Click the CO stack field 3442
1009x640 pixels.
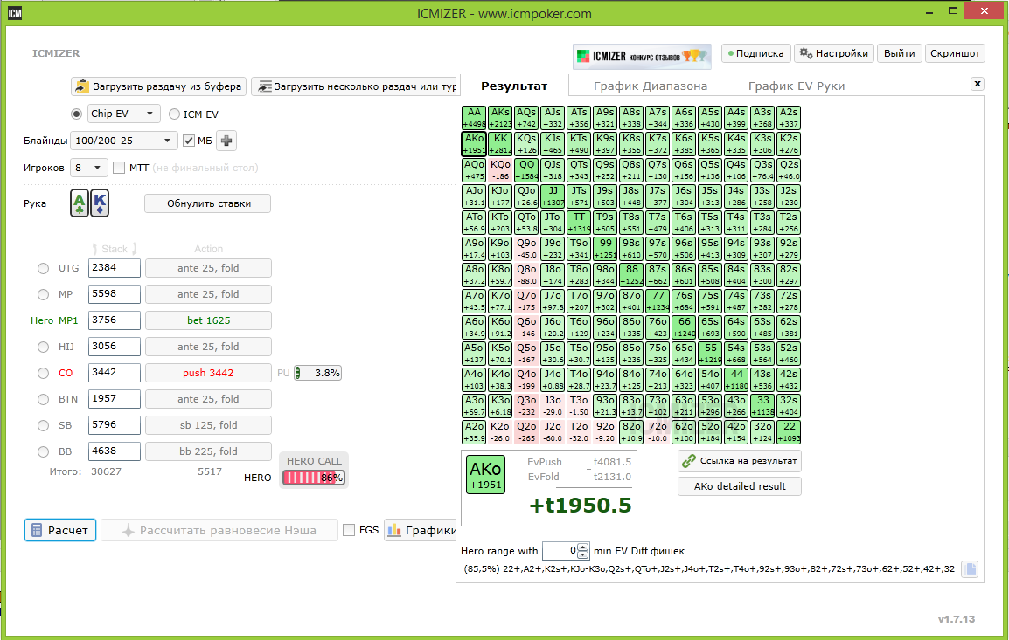(115, 373)
